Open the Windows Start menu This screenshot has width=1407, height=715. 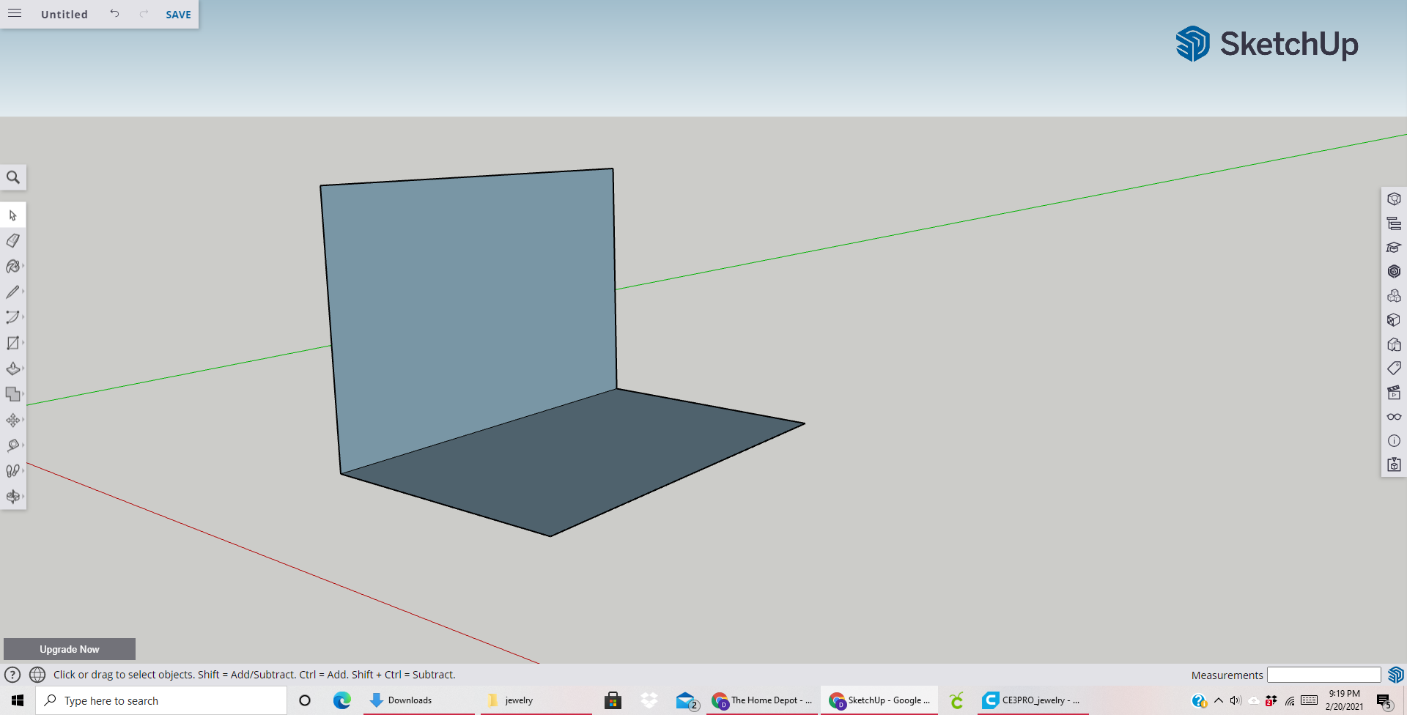click(x=16, y=700)
